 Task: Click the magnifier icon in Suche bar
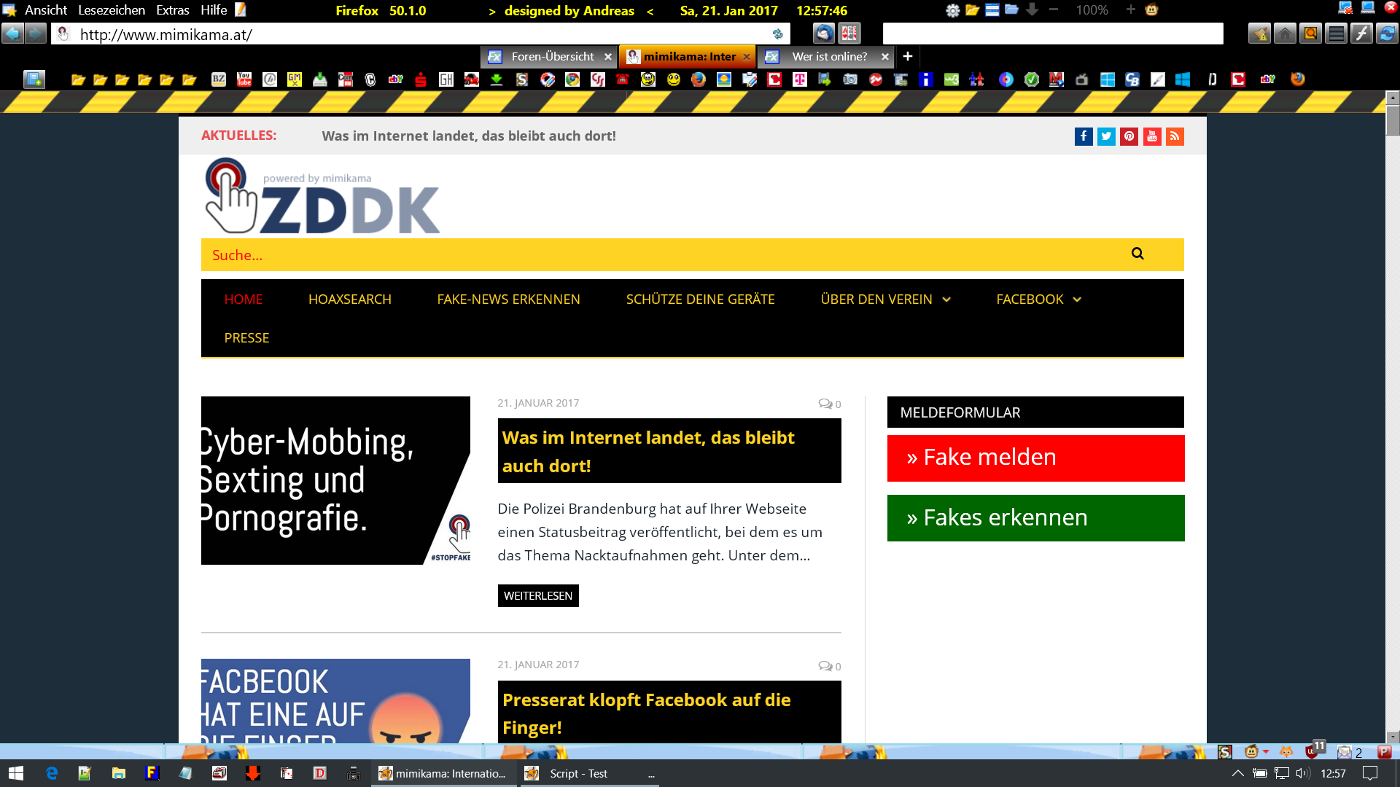click(x=1137, y=254)
